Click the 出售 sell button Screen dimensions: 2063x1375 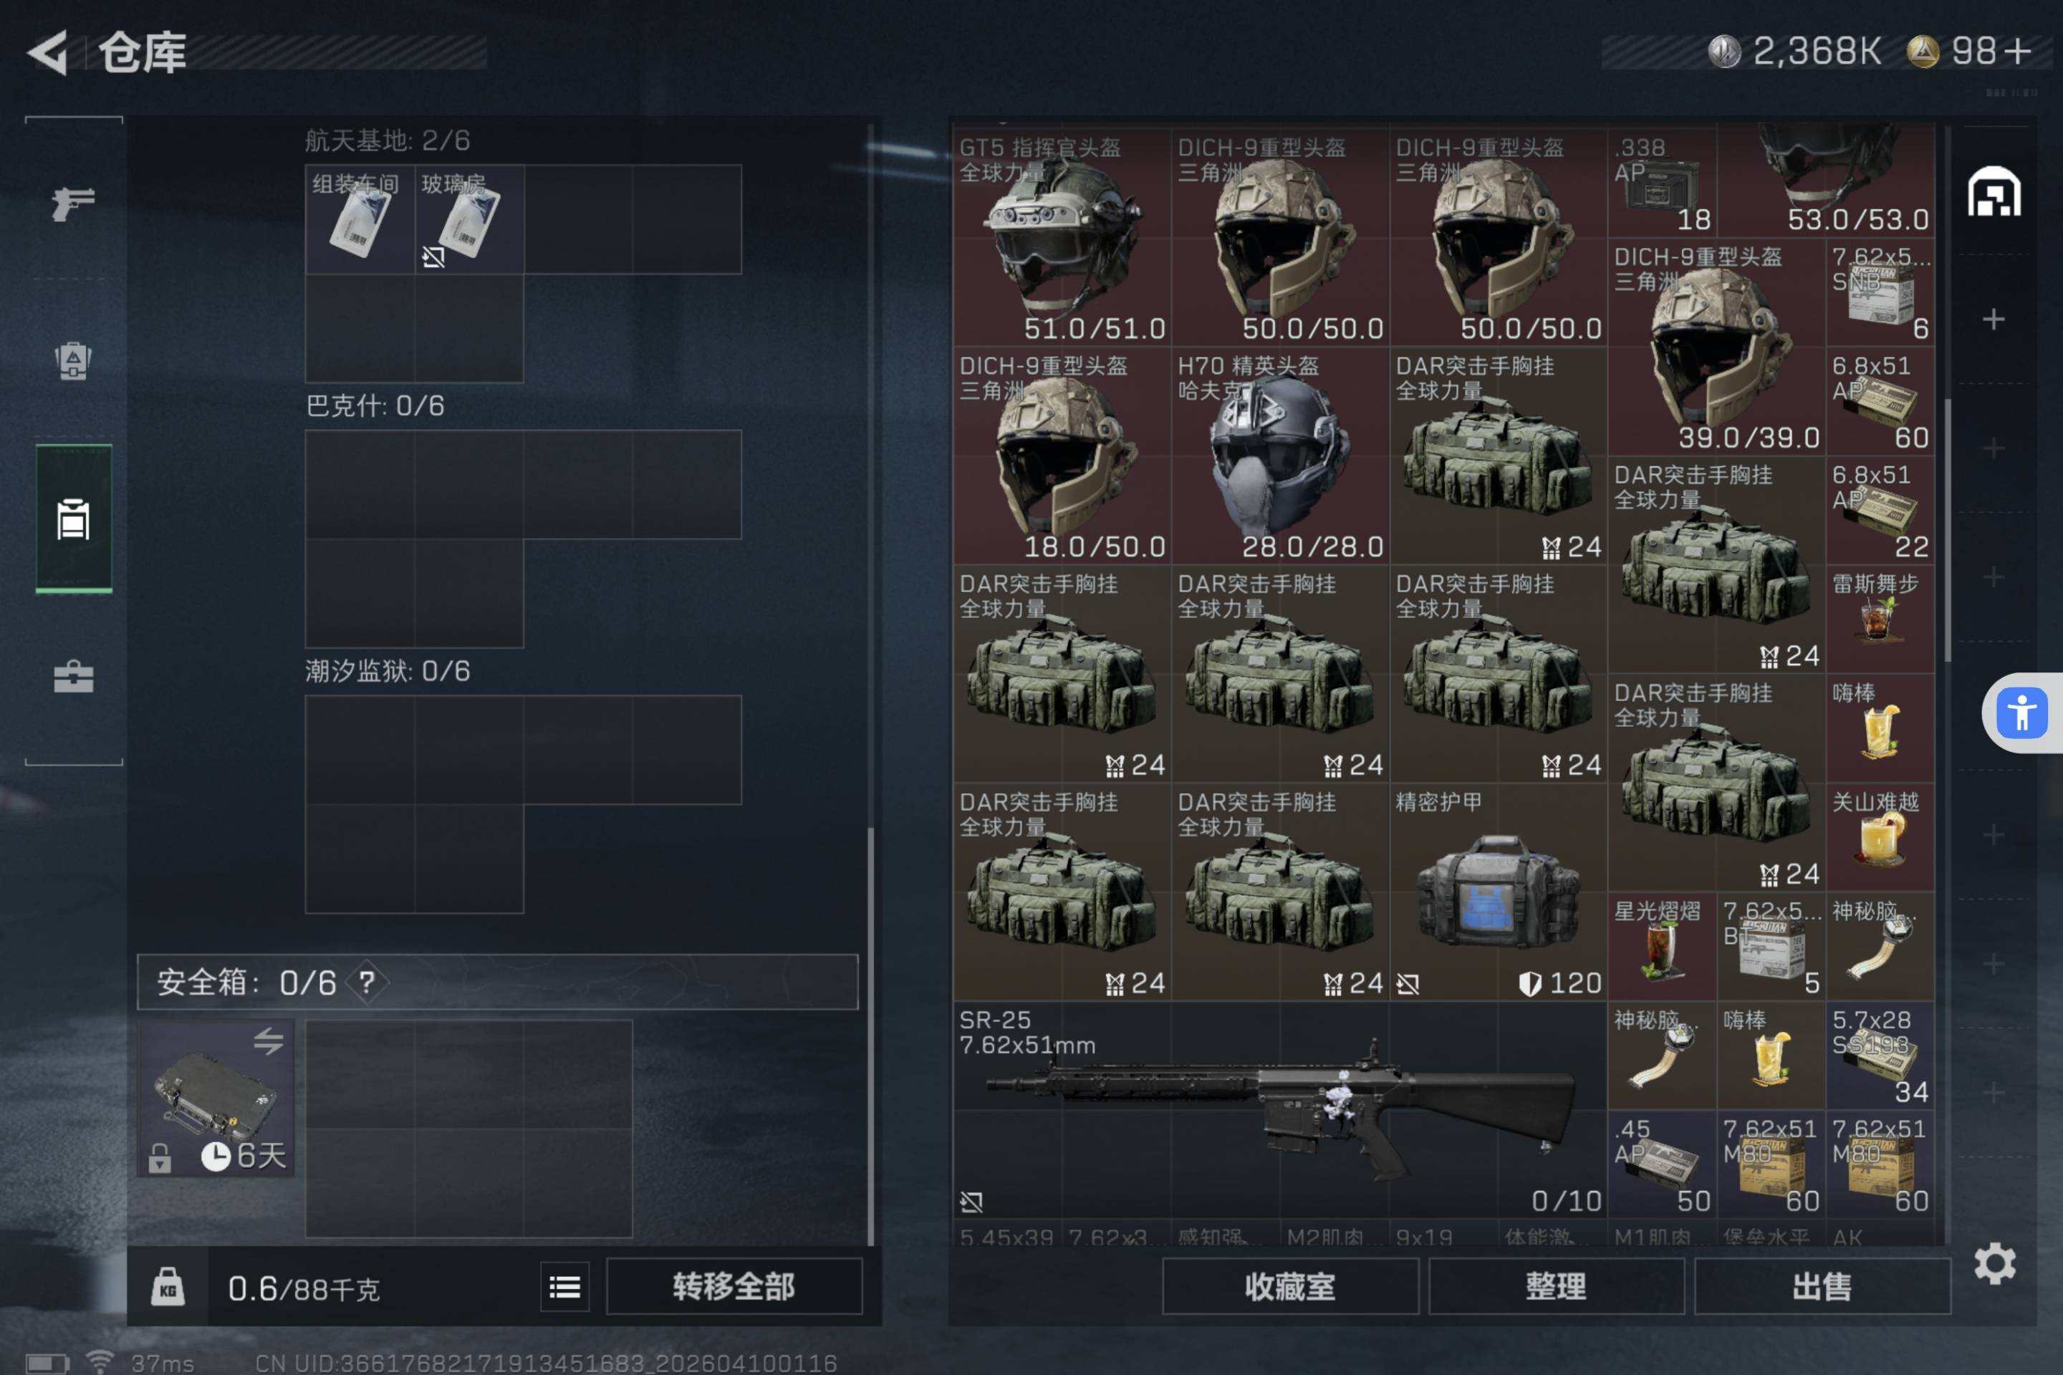tap(1822, 1286)
